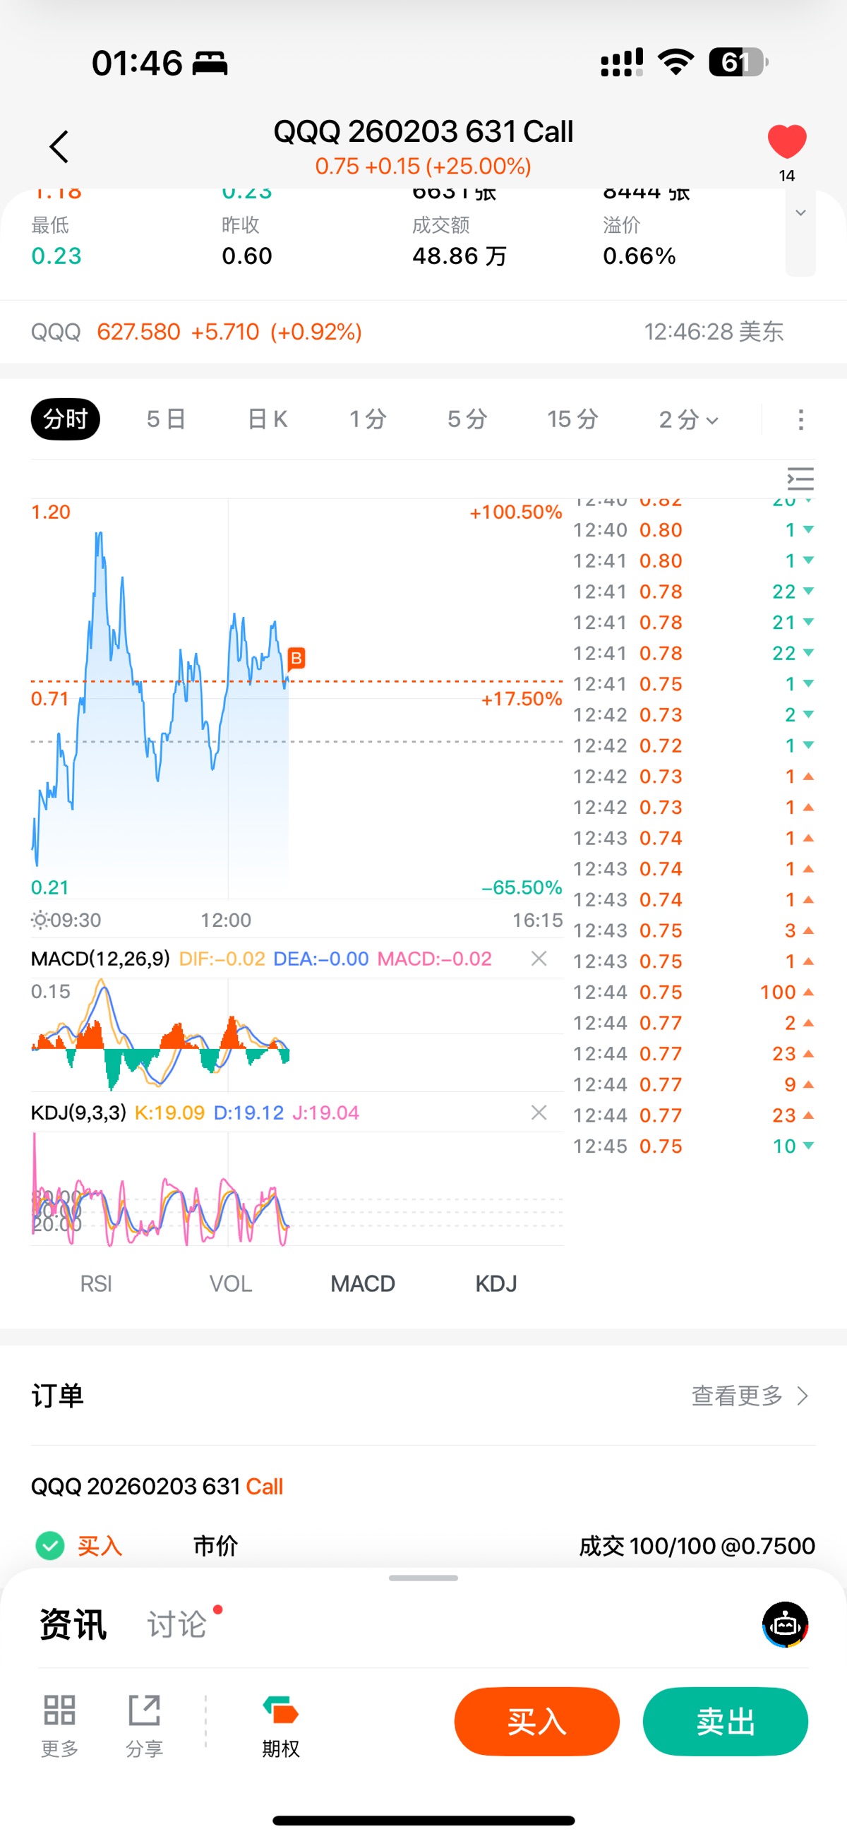Close the KDJ indicator panel
Image resolution: width=847 pixels, height=1841 pixels.
(539, 1112)
